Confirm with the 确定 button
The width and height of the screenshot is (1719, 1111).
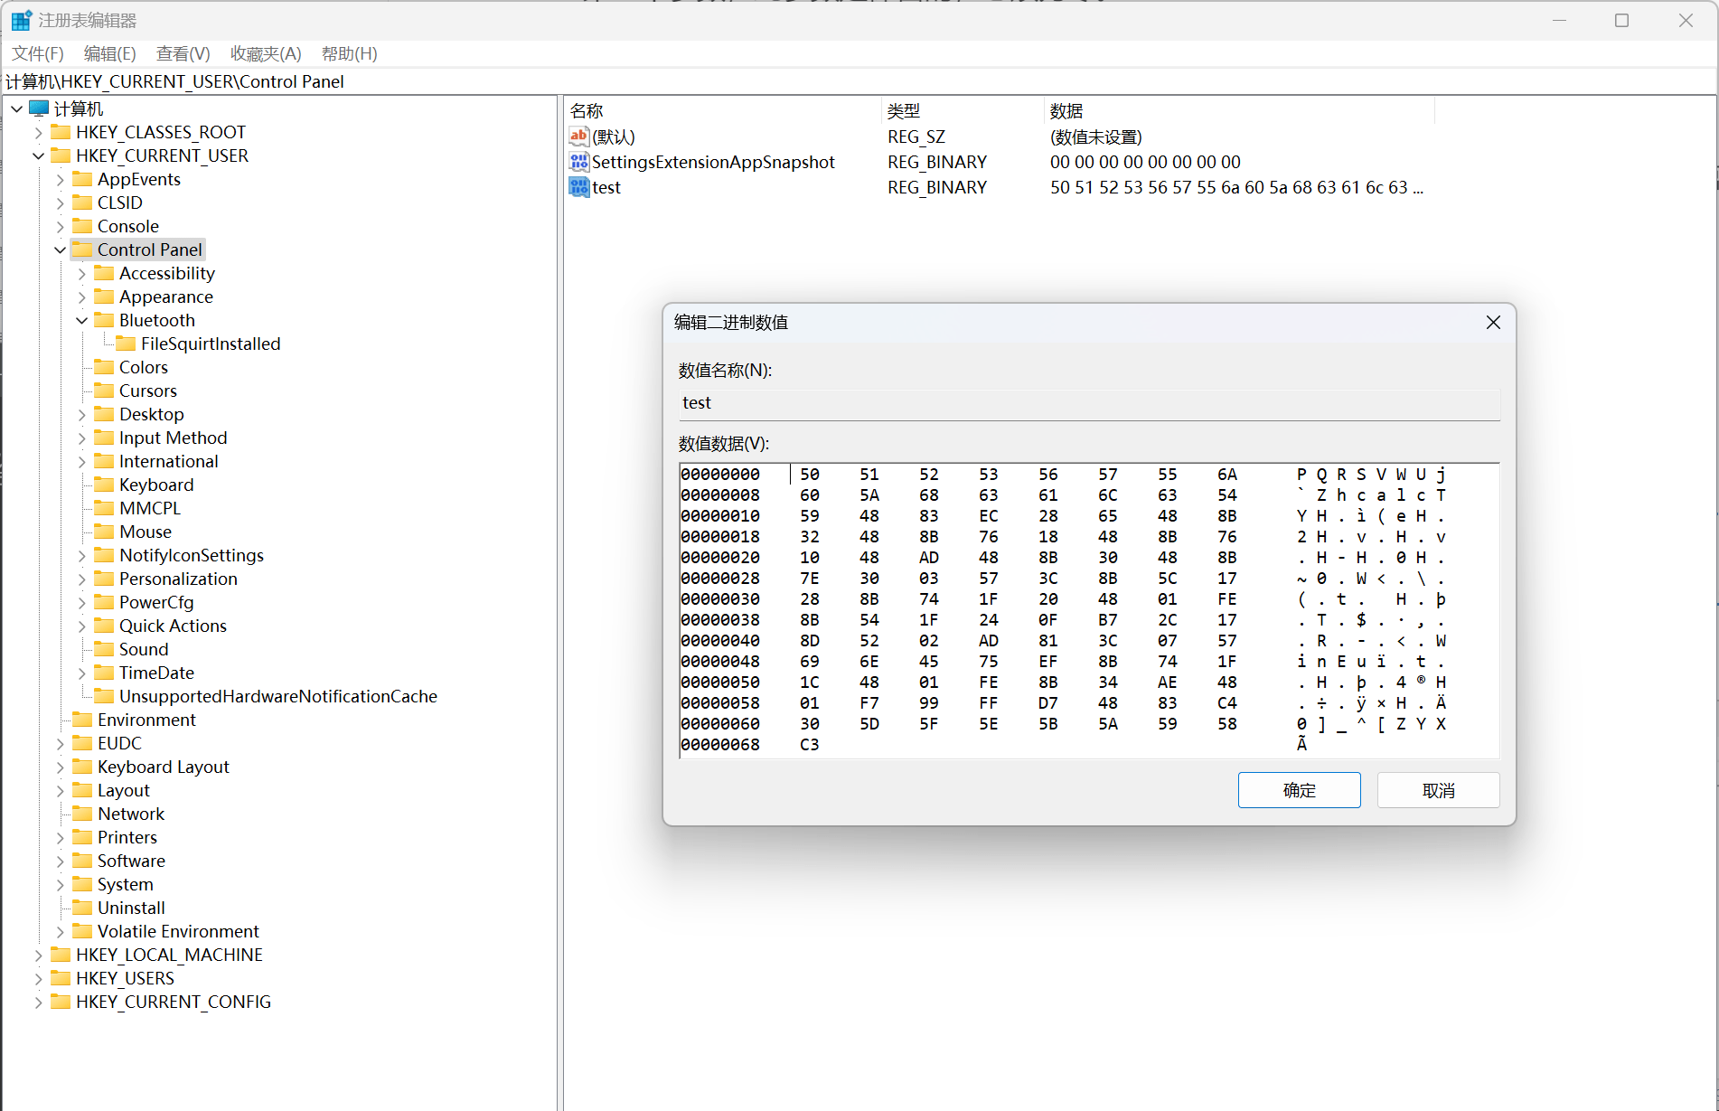coord(1299,790)
